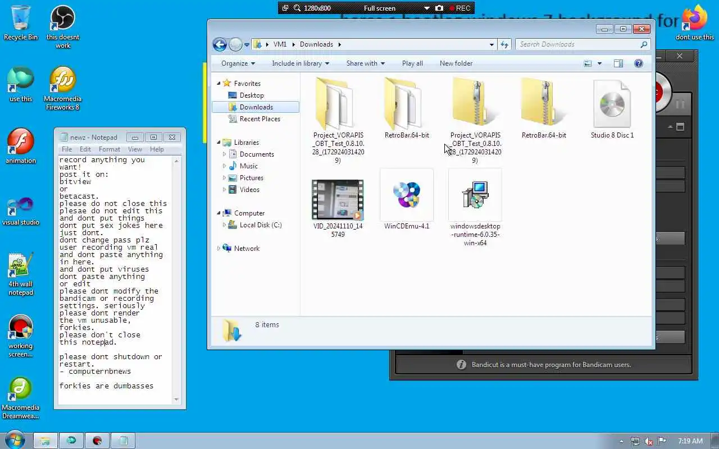This screenshot has width=719, height=449.
Task: Click the Explorer Forward button
Action: [x=235, y=44]
